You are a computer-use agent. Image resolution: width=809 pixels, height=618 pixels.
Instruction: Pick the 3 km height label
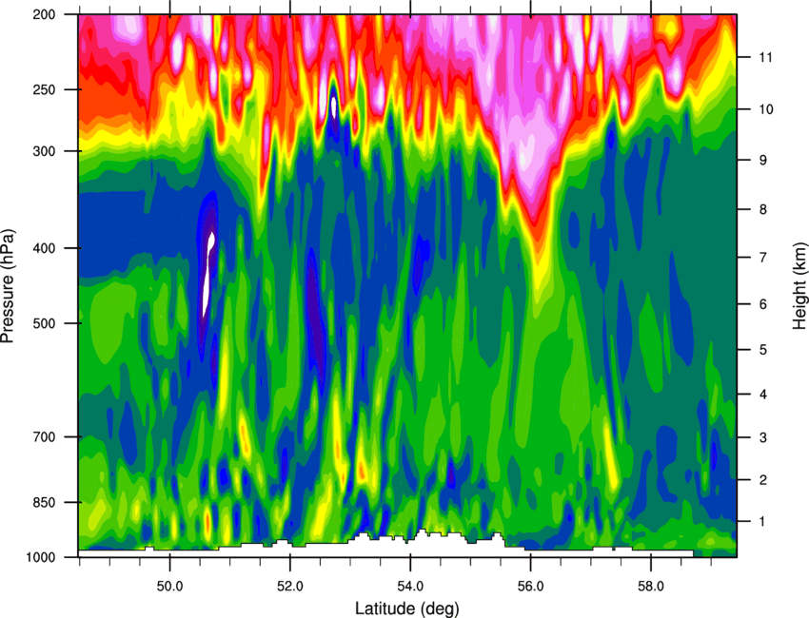(x=763, y=437)
